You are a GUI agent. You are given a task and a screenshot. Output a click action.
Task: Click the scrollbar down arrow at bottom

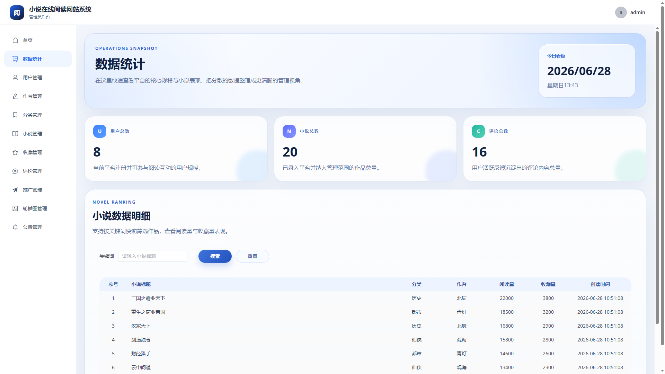pyautogui.click(x=657, y=371)
